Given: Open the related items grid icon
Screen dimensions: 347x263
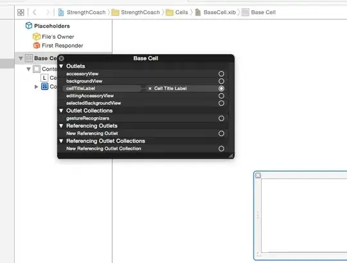Looking at the screenshot, I should click(21, 12).
